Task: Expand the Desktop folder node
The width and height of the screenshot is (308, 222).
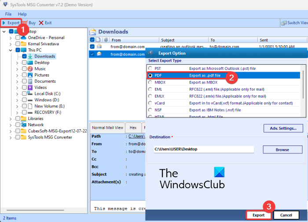Action: 17,63
